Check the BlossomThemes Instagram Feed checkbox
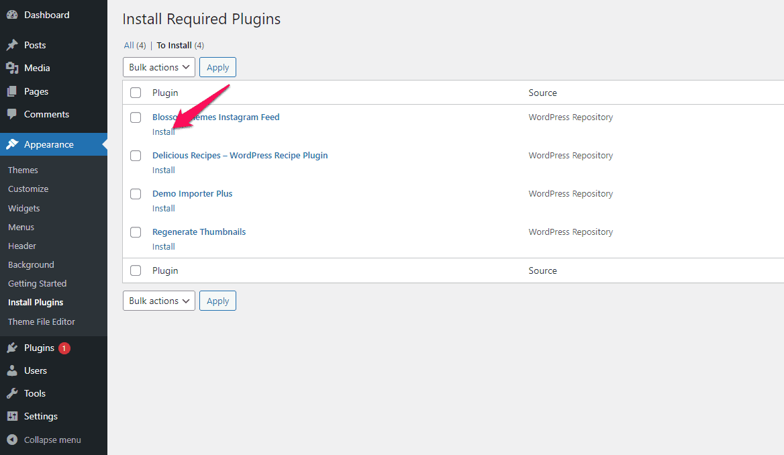The image size is (784, 455). (x=136, y=117)
